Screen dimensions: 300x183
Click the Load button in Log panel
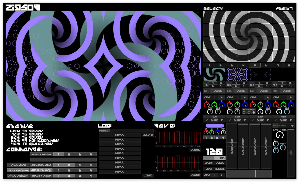pos(148,175)
